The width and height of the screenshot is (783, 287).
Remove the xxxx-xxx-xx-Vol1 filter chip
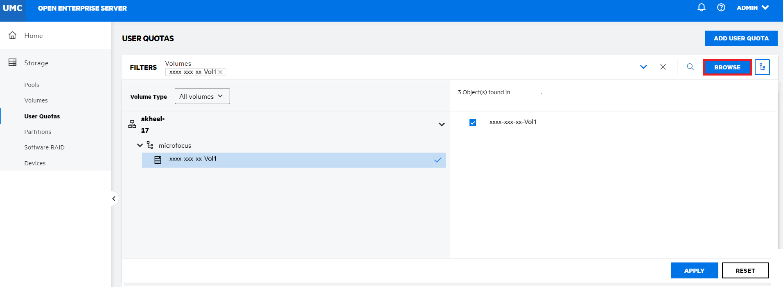point(221,72)
